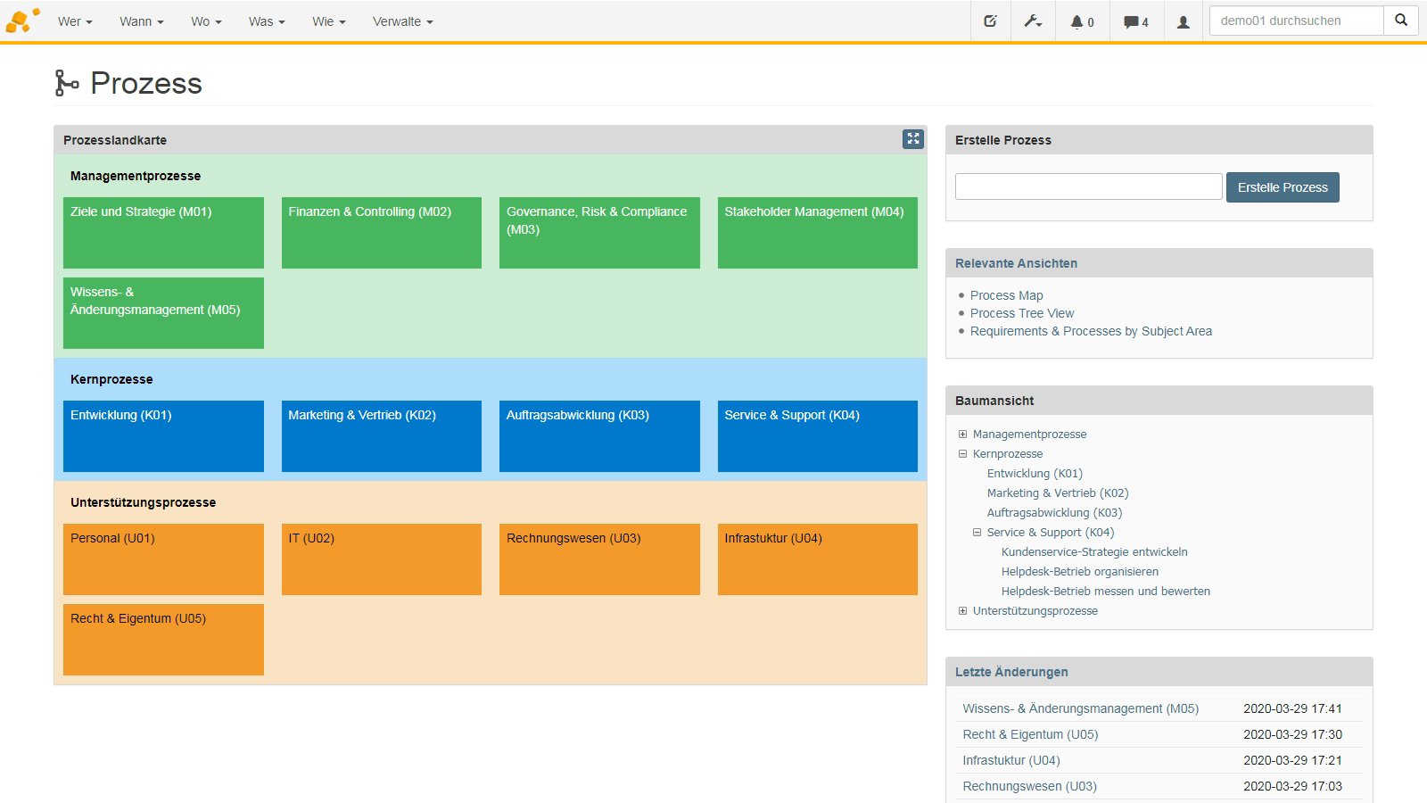This screenshot has width=1427, height=803.
Task: Click the timestamp 2020-03-29 17:41
Action: pyautogui.click(x=1292, y=708)
